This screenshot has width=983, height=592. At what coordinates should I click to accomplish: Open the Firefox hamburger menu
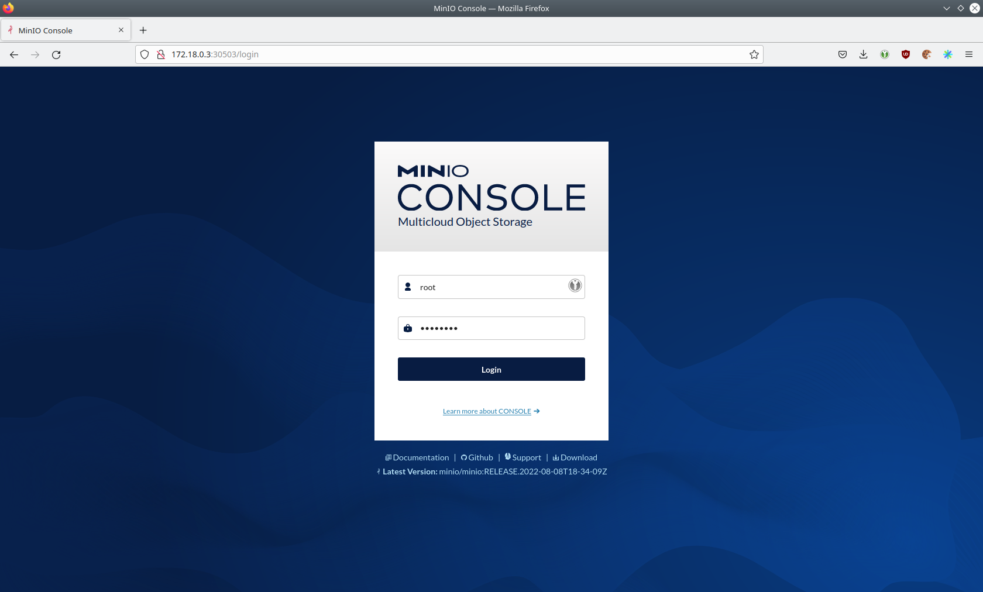tap(968, 54)
